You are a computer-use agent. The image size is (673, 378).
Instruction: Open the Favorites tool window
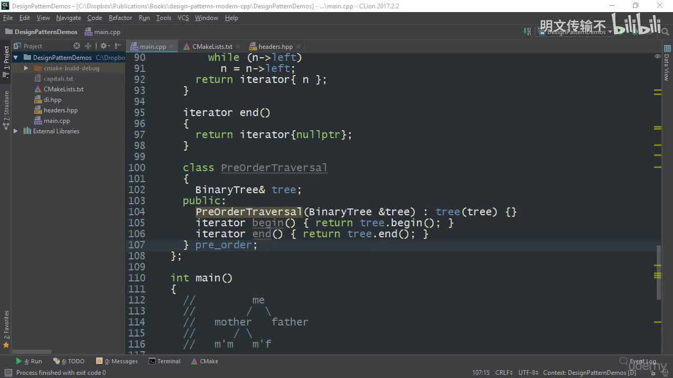click(x=6, y=329)
